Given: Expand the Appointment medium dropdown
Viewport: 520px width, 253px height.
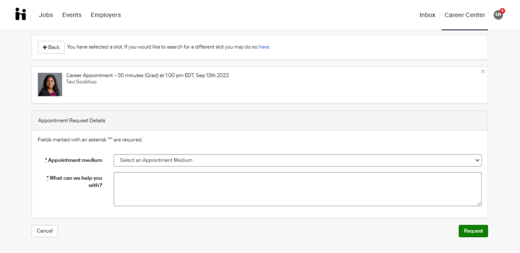Looking at the screenshot, I should 298,160.
